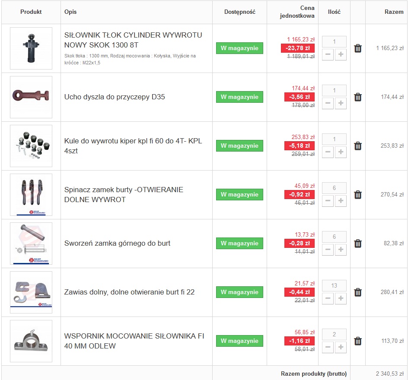Open the Ucho dyszla do przyczepy D35 link
The height and width of the screenshot is (380, 408).
(x=115, y=97)
